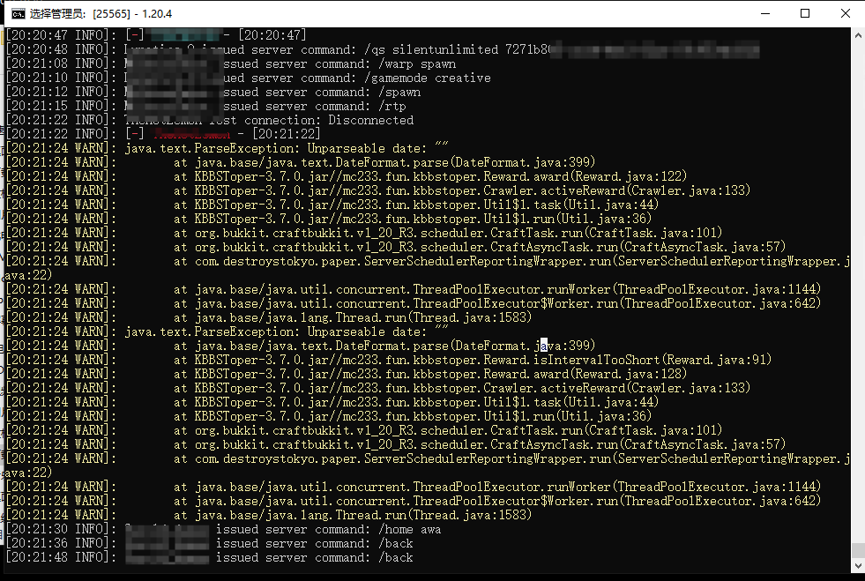Click the scrollbar down arrow

coord(858,565)
